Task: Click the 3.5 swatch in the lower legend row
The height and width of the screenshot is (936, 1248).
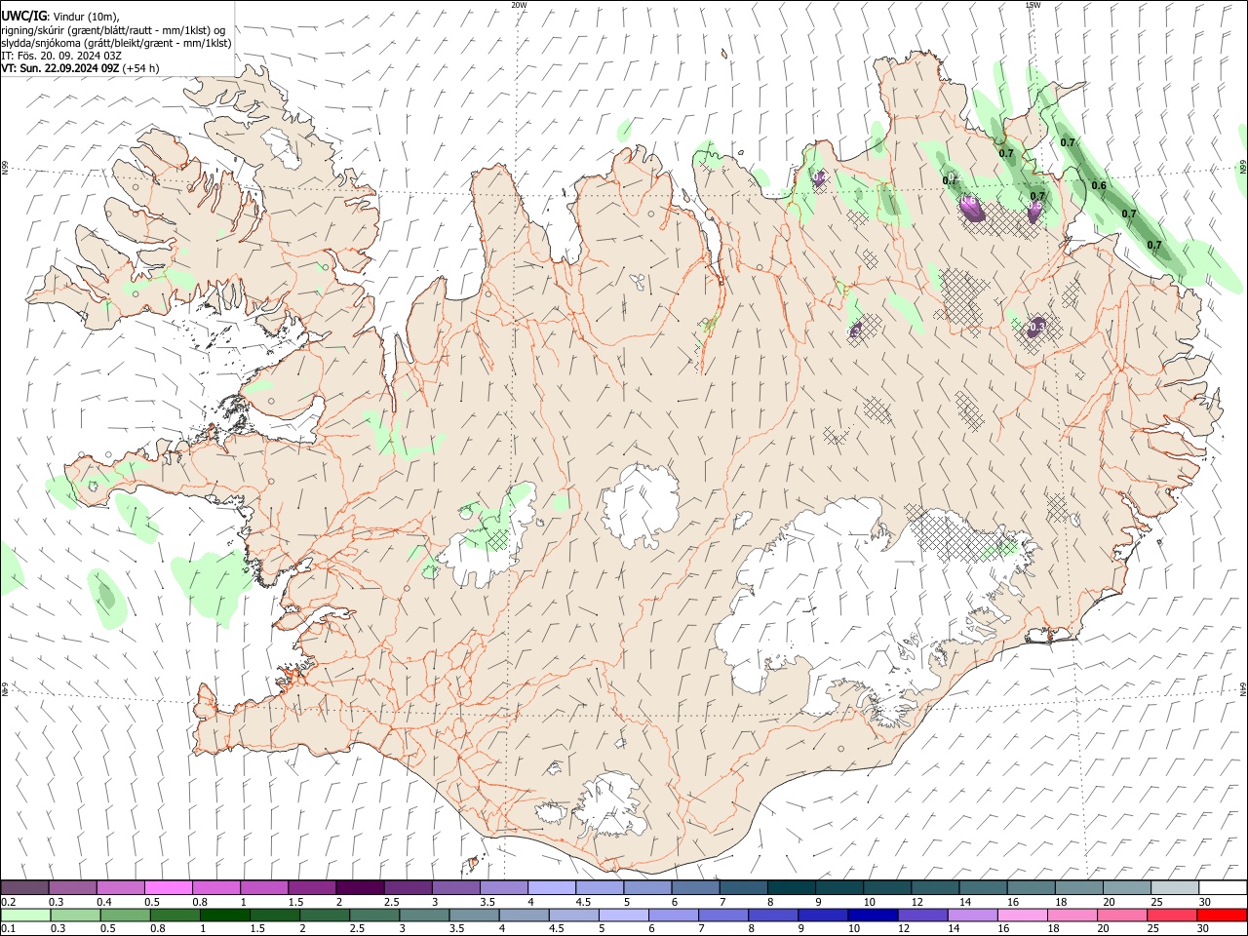Action: [x=474, y=916]
